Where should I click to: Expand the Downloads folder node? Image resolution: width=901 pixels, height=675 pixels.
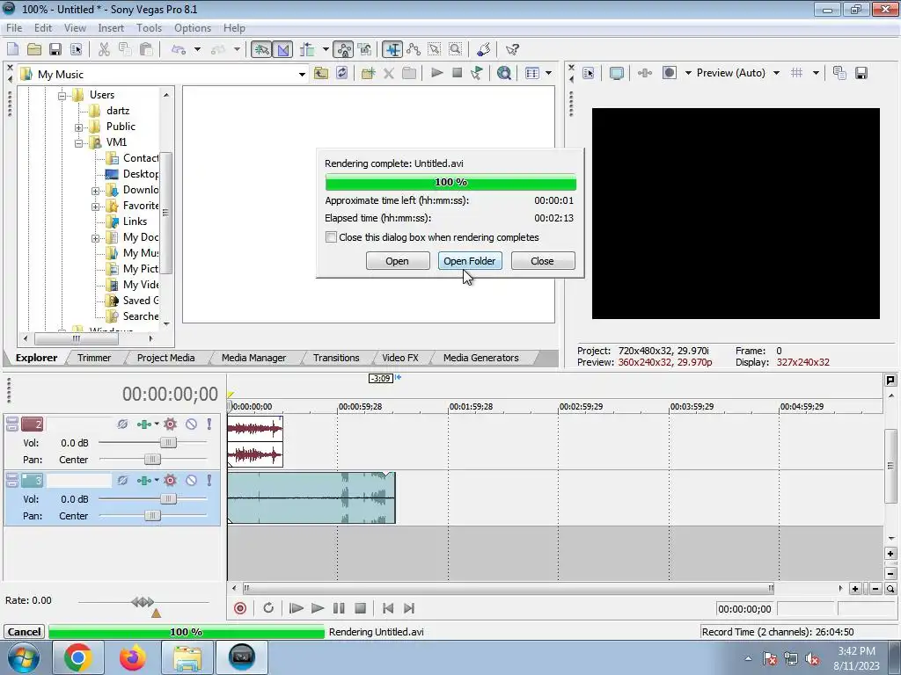(x=95, y=191)
